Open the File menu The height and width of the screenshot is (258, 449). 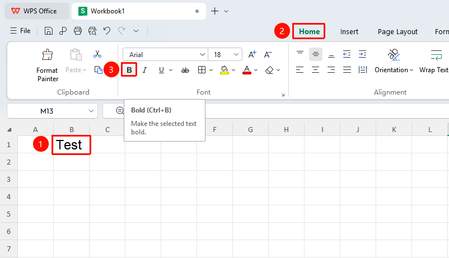[20, 31]
